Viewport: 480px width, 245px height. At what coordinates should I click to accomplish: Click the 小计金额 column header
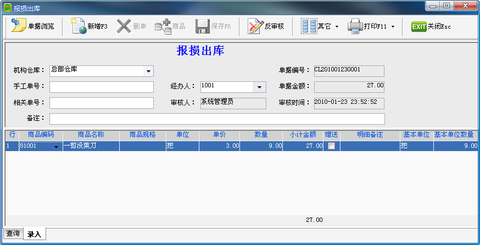302,135
